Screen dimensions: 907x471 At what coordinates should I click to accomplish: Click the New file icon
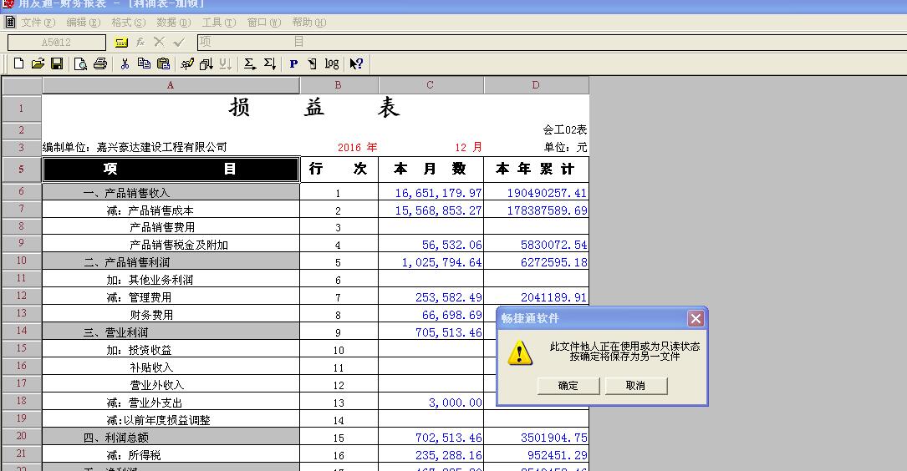coord(18,63)
